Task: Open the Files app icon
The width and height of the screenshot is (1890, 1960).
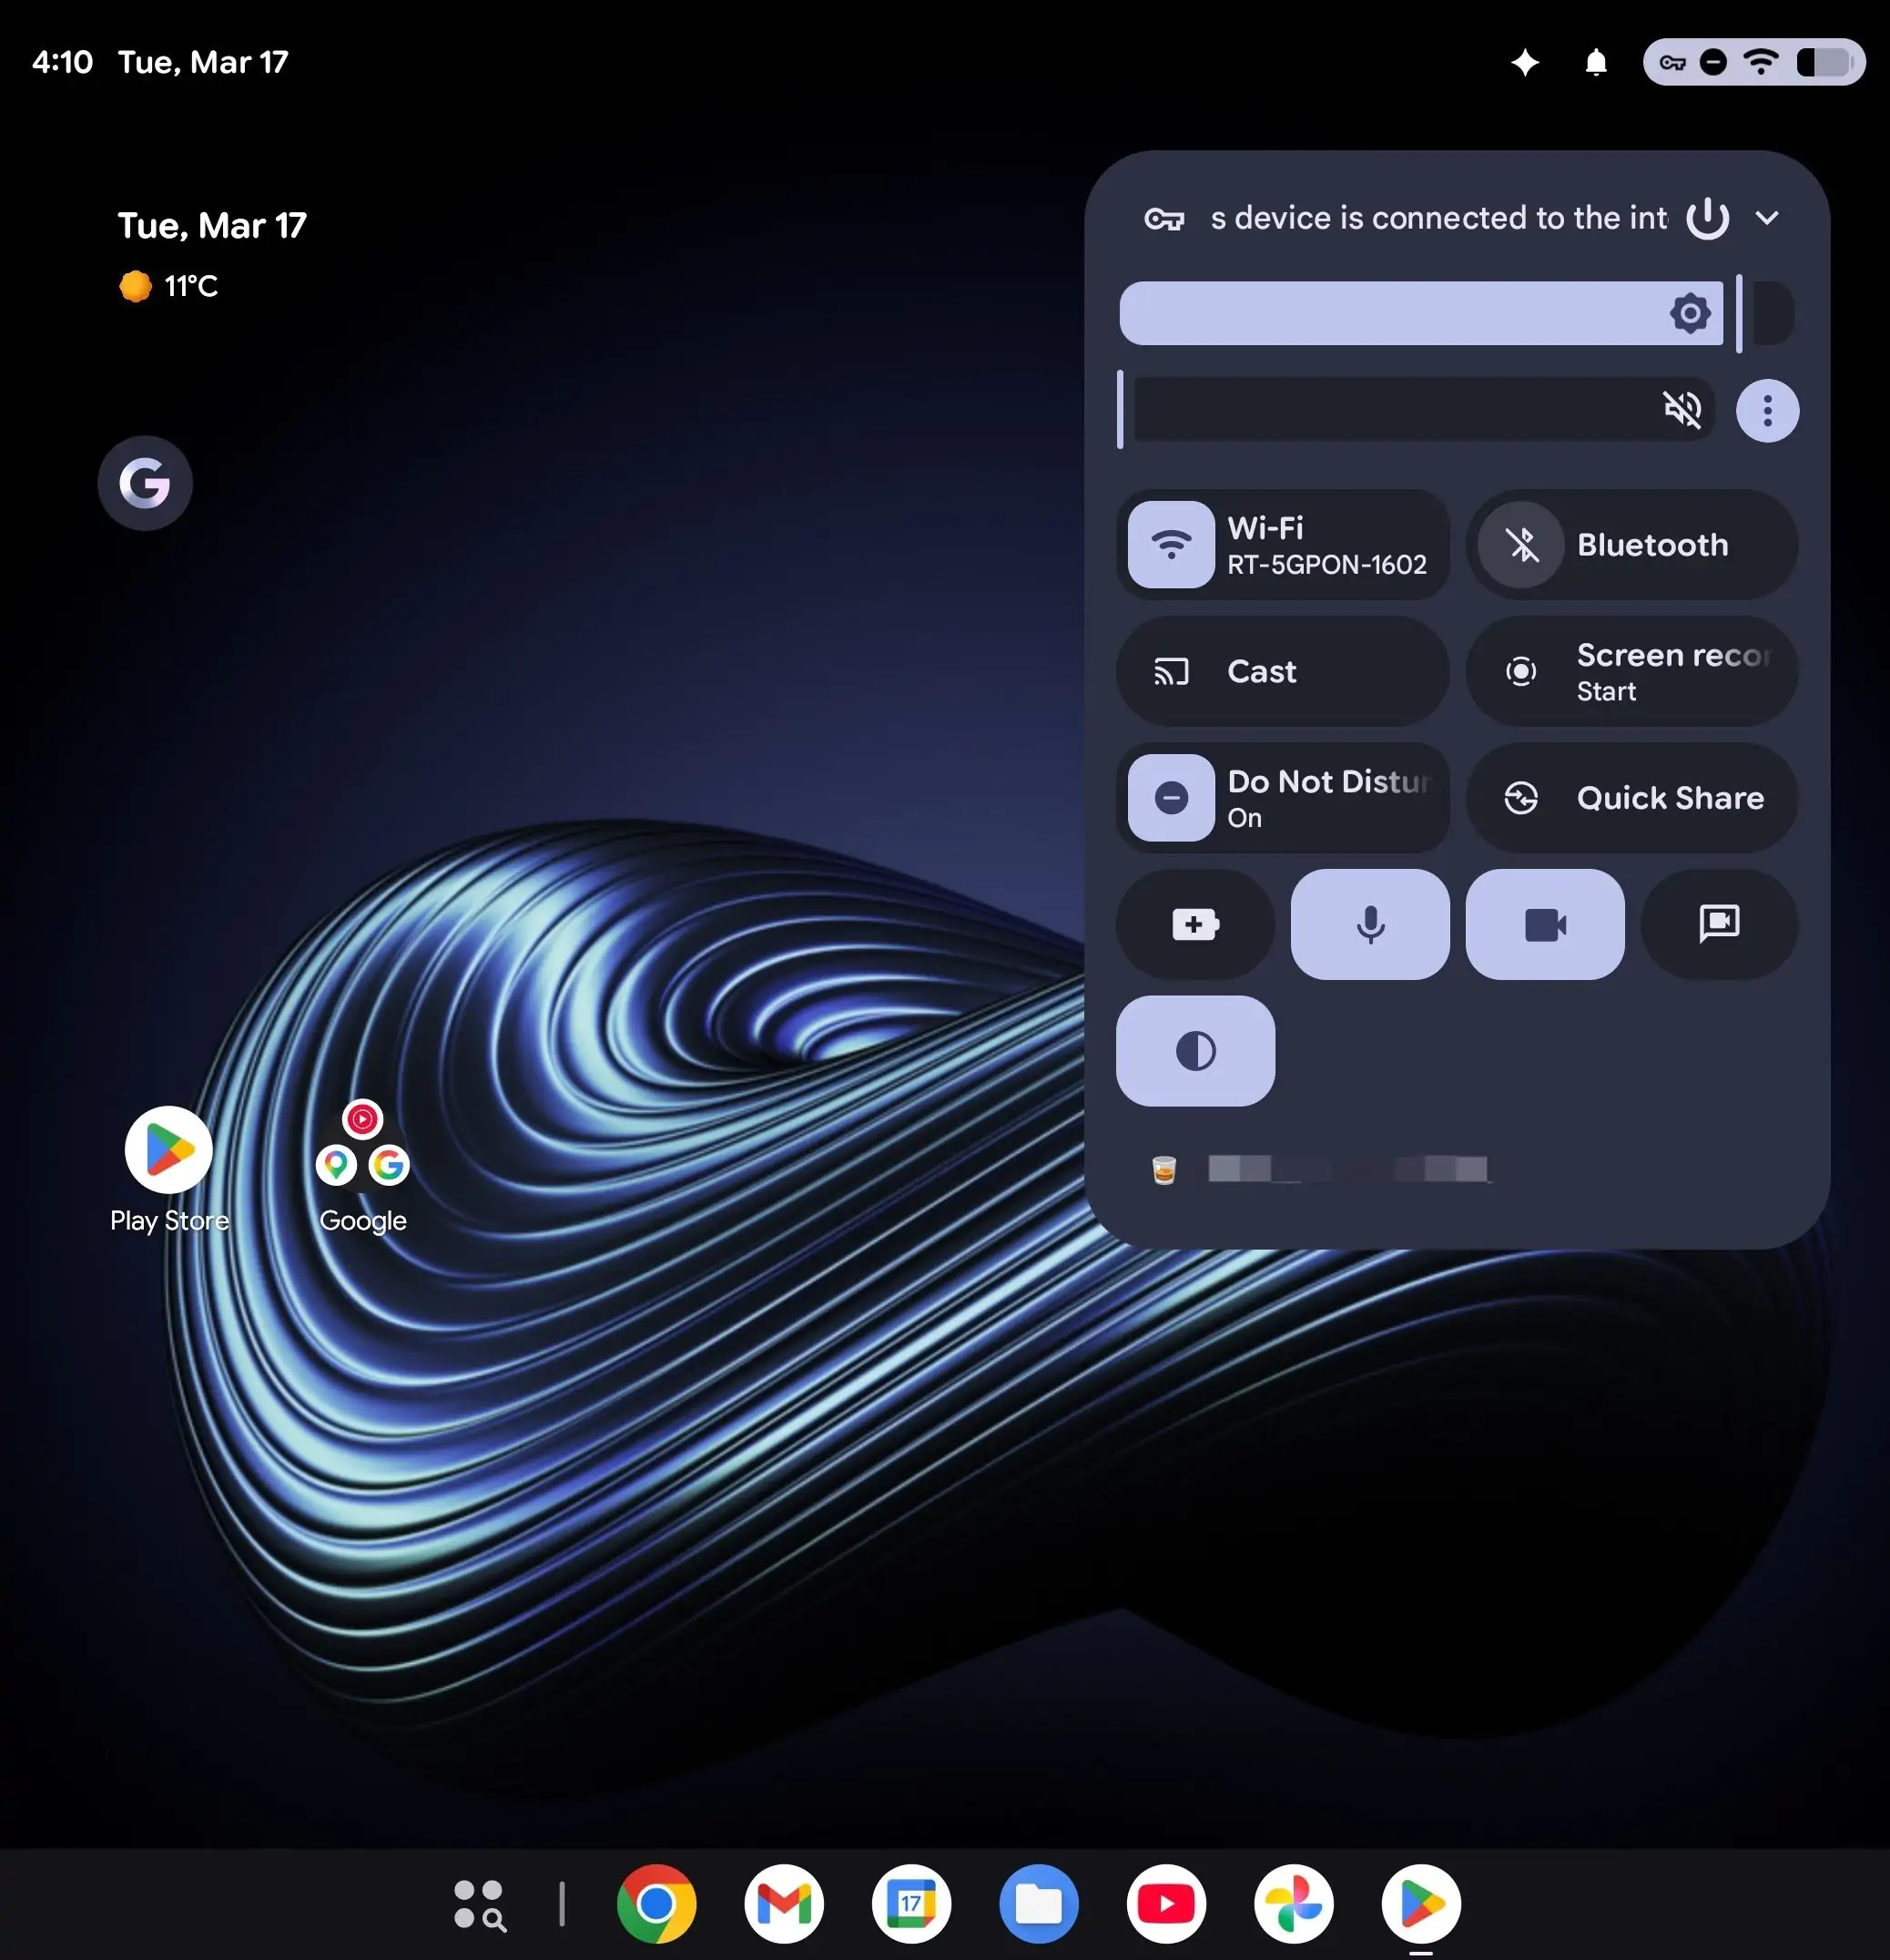Action: pos(1039,1903)
